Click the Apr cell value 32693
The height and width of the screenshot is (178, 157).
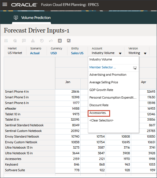(148, 92)
